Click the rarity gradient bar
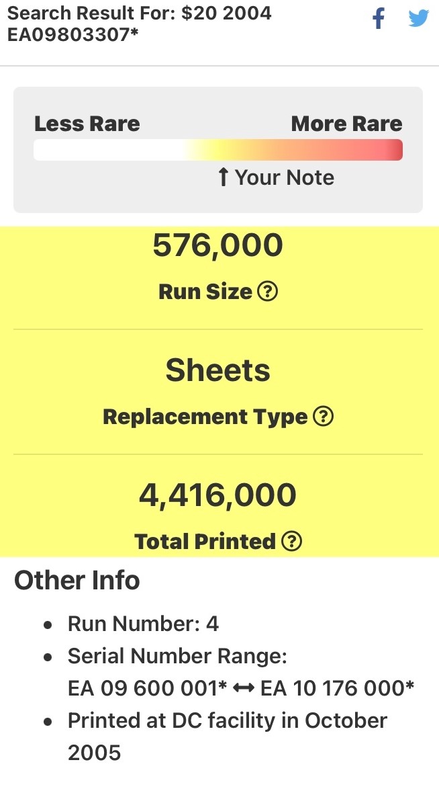Screen dimensions: 439x793 [x=217, y=150]
